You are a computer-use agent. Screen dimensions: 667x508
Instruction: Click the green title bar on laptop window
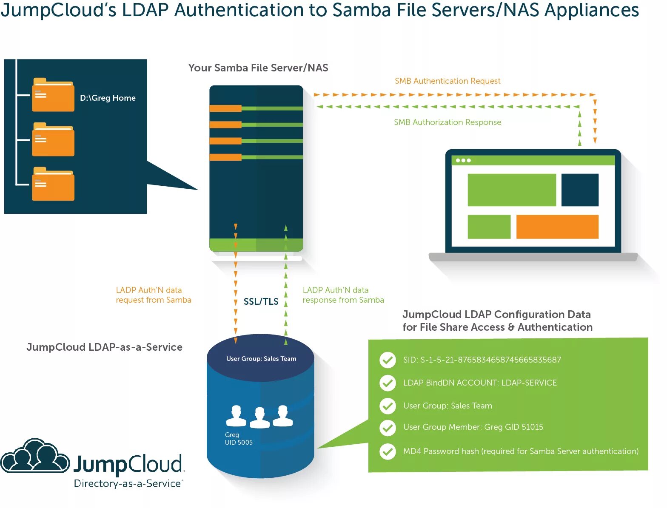(x=533, y=160)
